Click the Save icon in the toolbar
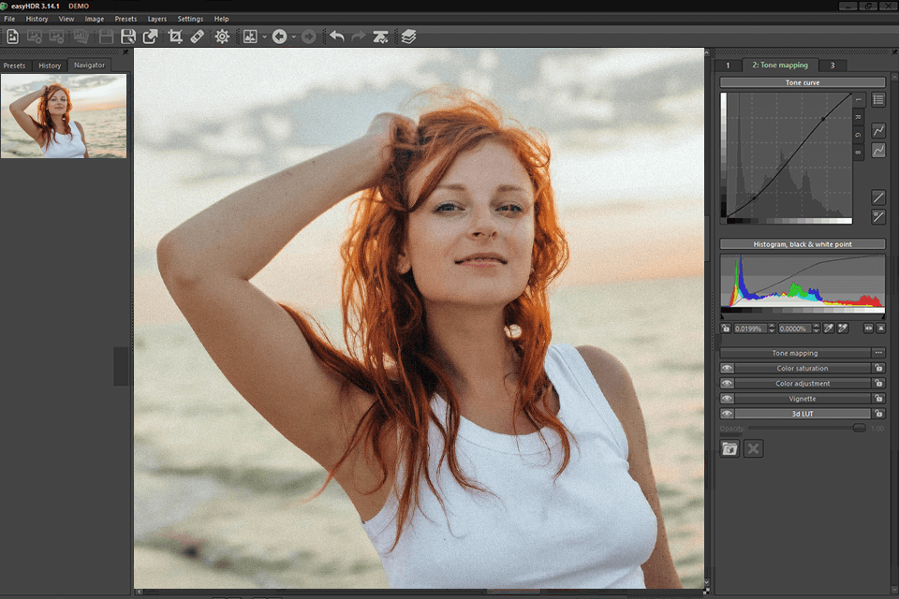The image size is (899, 599). [x=130, y=37]
